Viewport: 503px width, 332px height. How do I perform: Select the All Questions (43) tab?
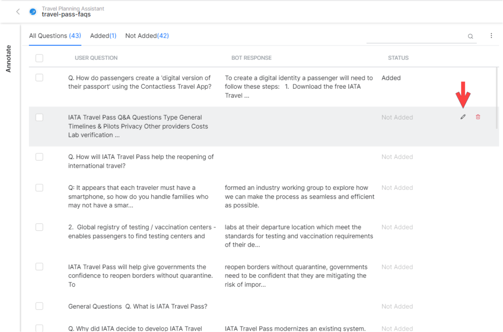[55, 36]
